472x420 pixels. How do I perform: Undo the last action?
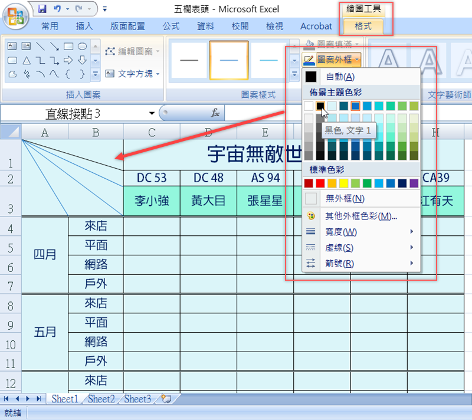click(57, 9)
